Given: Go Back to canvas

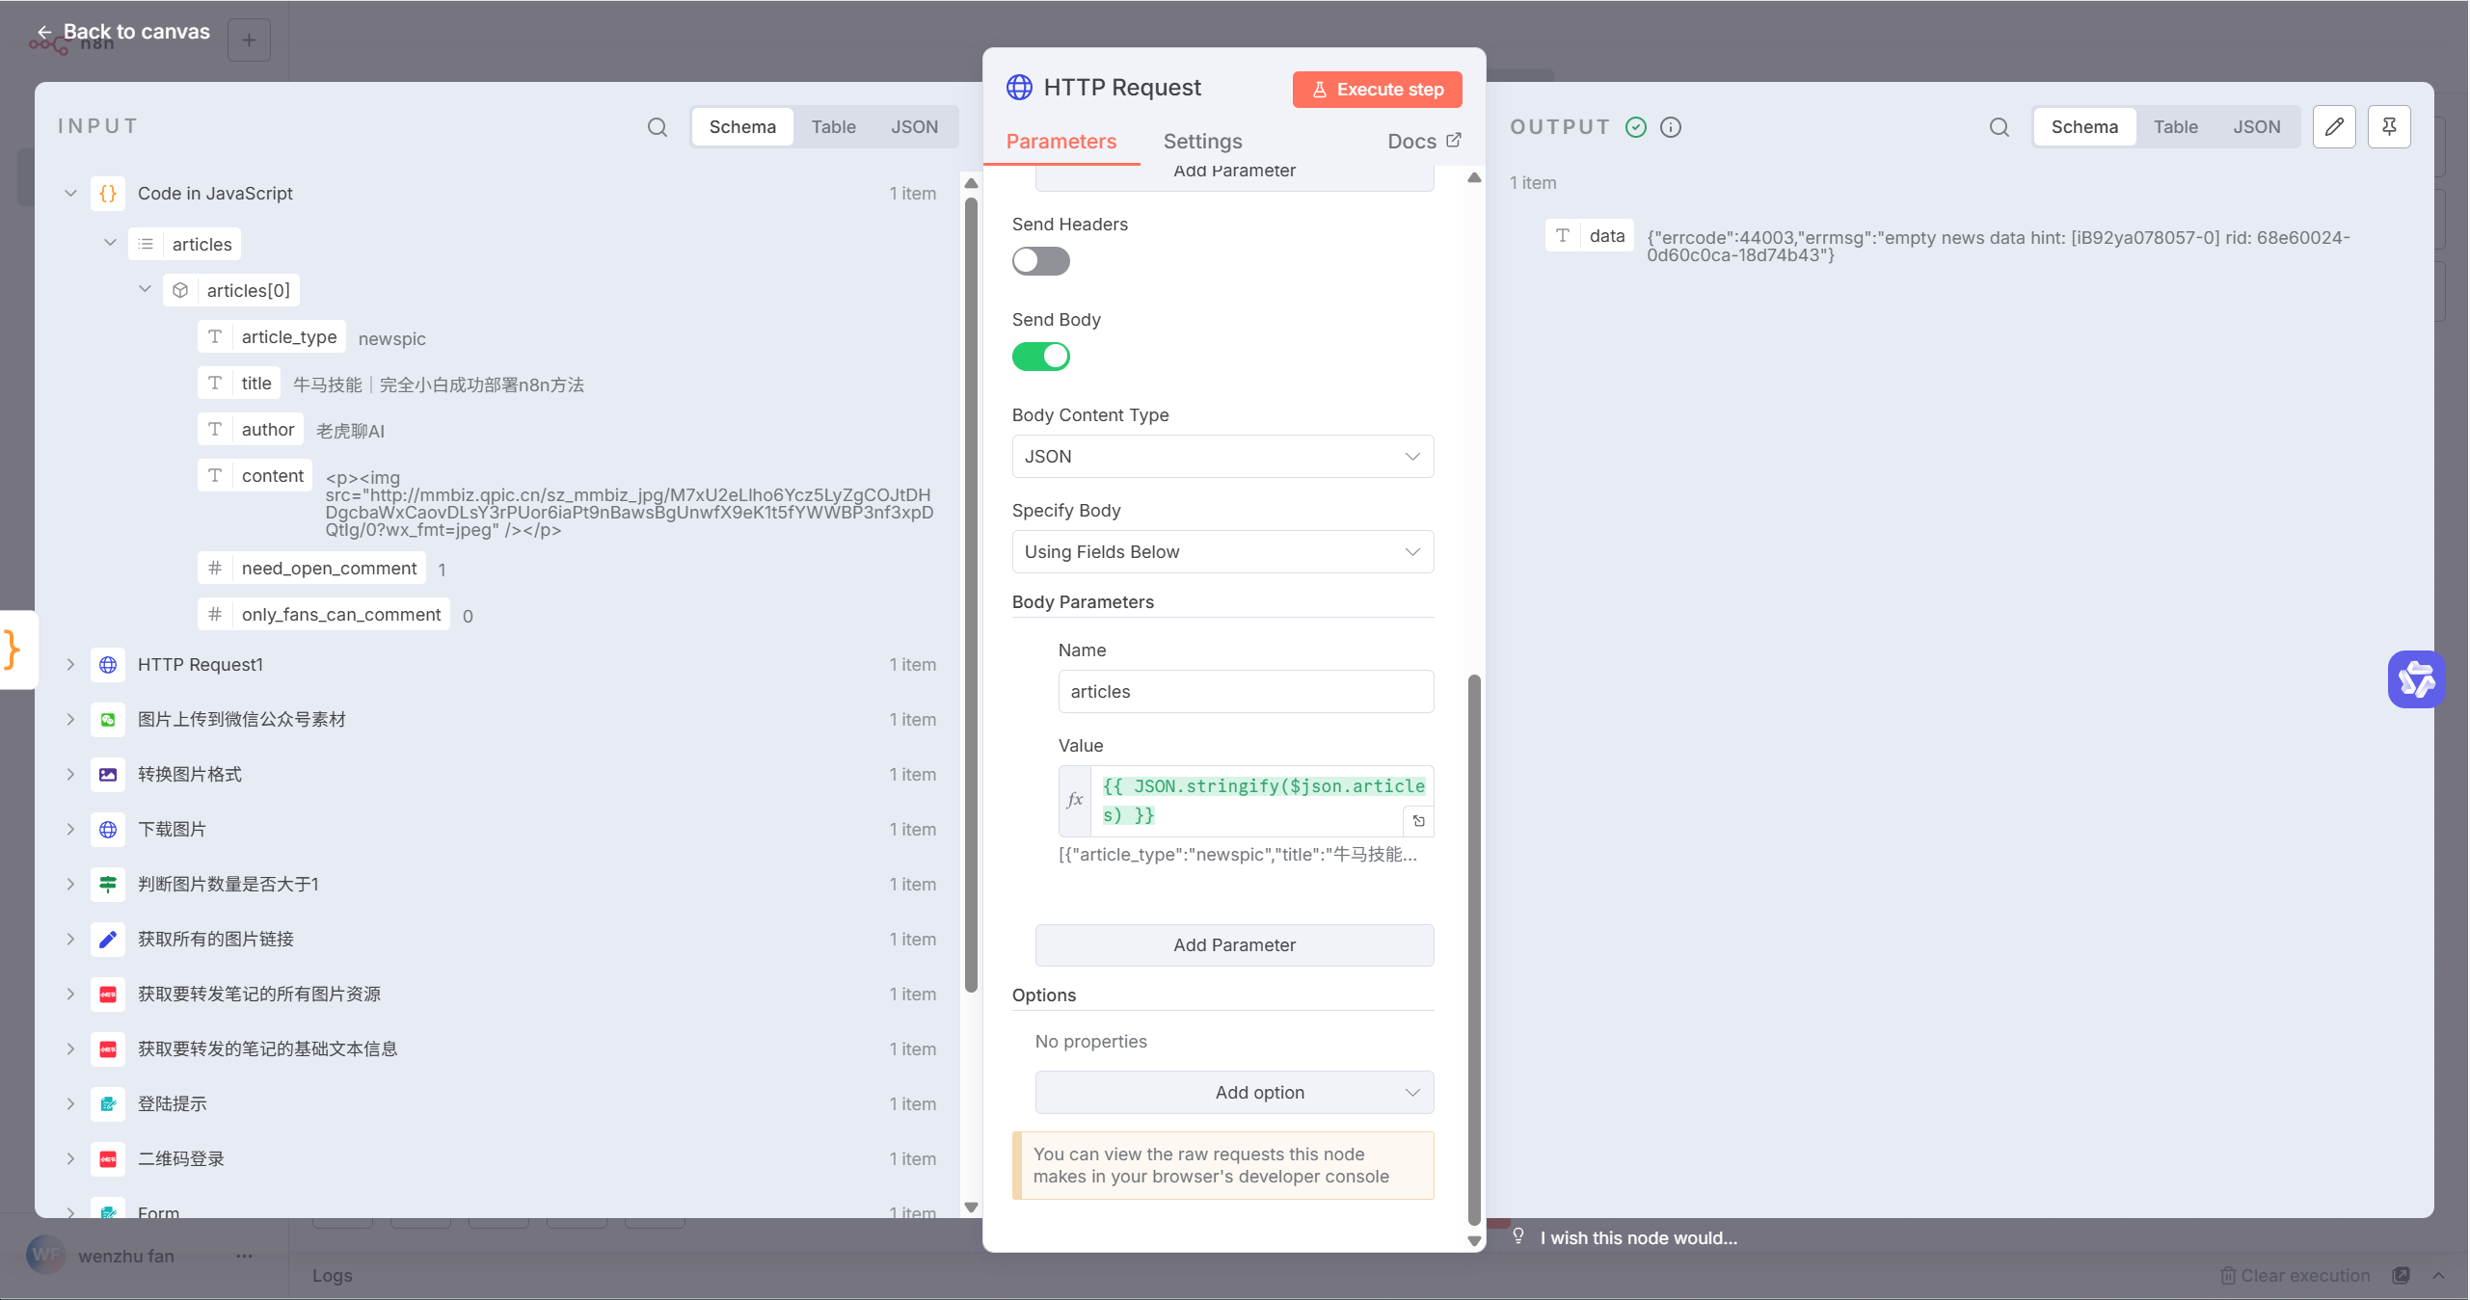Looking at the screenshot, I should (122, 32).
